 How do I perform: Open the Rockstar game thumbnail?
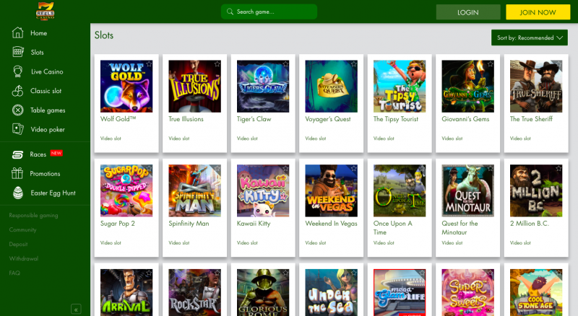(x=194, y=292)
